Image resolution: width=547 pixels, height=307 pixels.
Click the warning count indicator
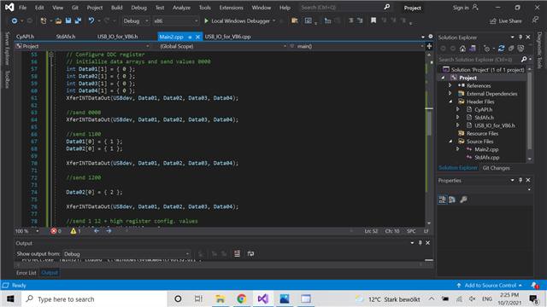tap(75, 231)
